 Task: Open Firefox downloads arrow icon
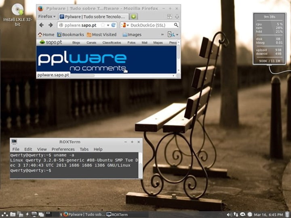[177, 17]
